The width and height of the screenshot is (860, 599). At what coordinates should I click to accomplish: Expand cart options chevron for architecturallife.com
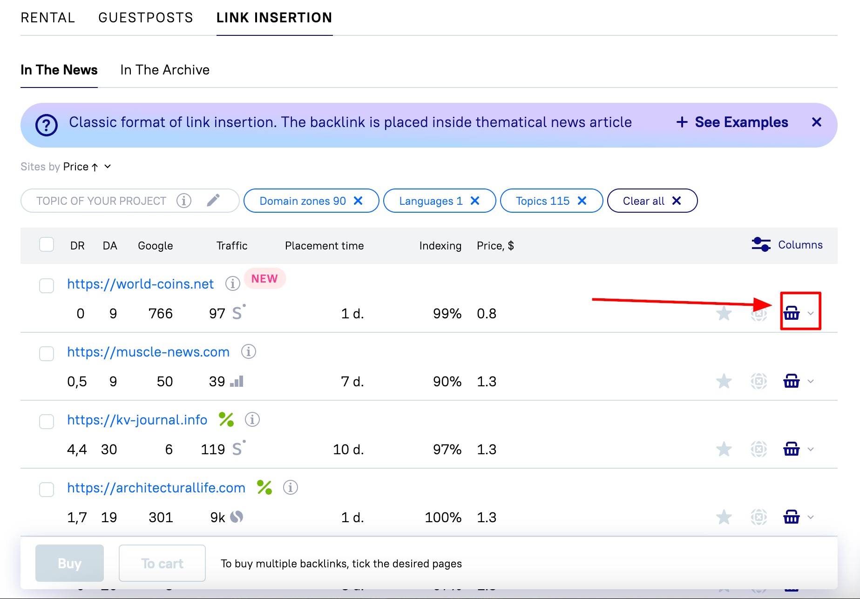point(811,517)
